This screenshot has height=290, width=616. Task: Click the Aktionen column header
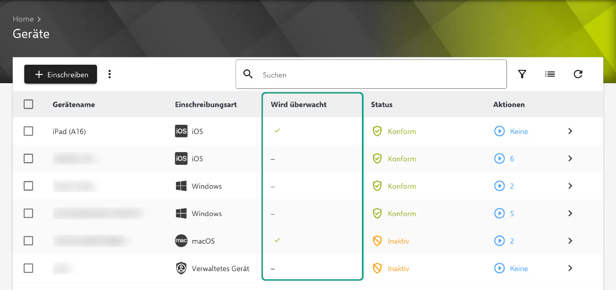[x=509, y=104]
